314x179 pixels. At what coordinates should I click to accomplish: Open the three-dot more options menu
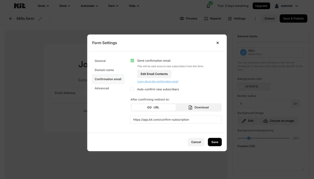click(x=255, y=19)
